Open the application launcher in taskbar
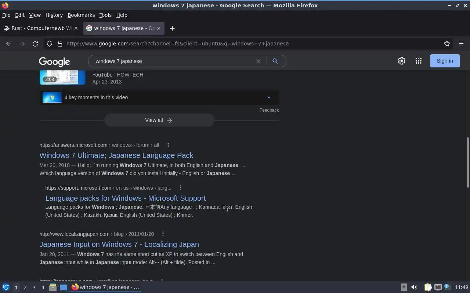 pyautogui.click(x=6, y=287)
